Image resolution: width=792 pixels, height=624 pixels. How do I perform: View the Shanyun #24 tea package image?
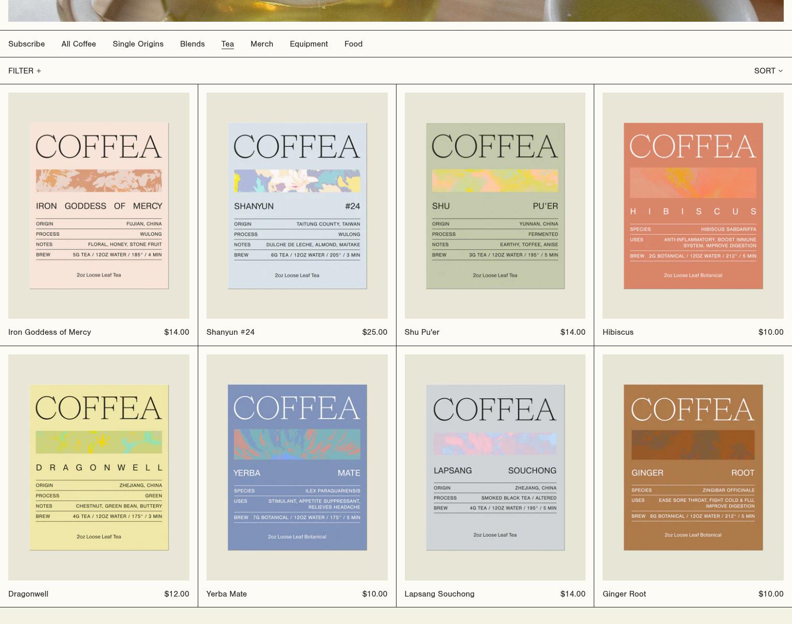297,205
